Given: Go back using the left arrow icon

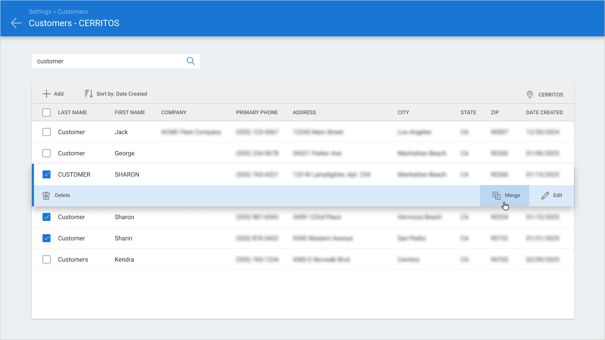Looking at the screenshot, I should pyautogui.click(x=16, y=23).
